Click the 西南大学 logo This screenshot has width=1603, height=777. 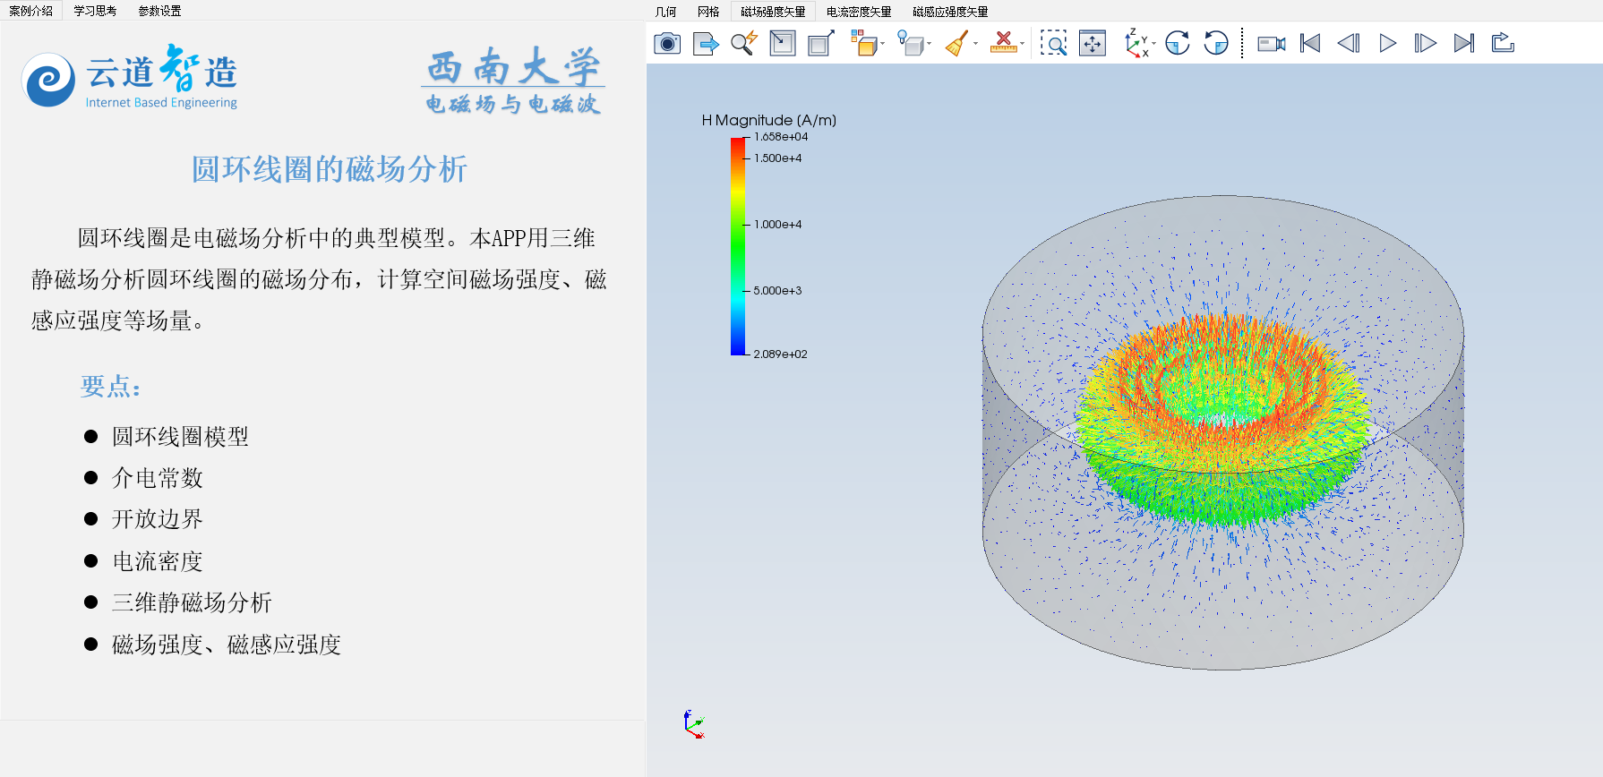point(513,81)
